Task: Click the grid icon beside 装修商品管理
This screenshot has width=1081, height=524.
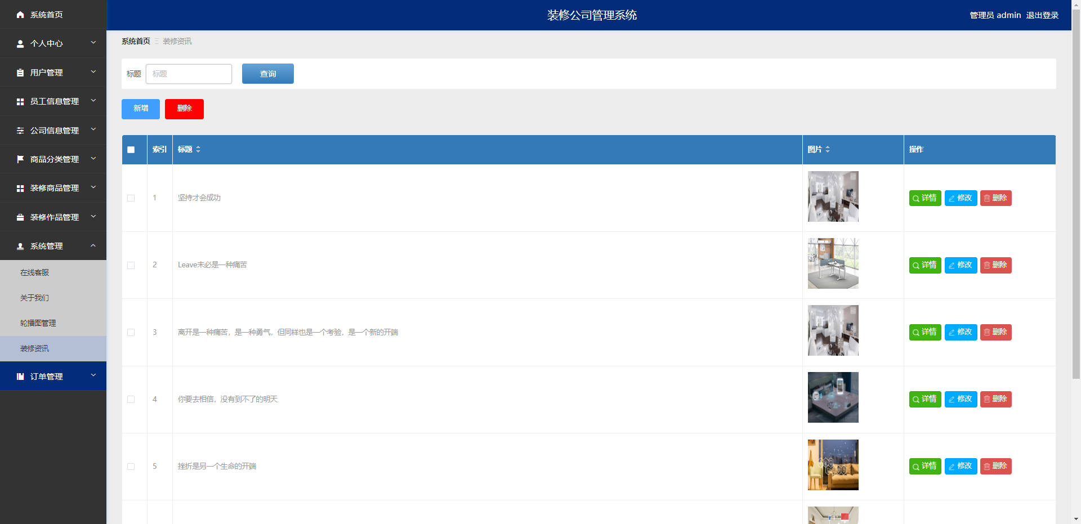Action: pos(20,188)
